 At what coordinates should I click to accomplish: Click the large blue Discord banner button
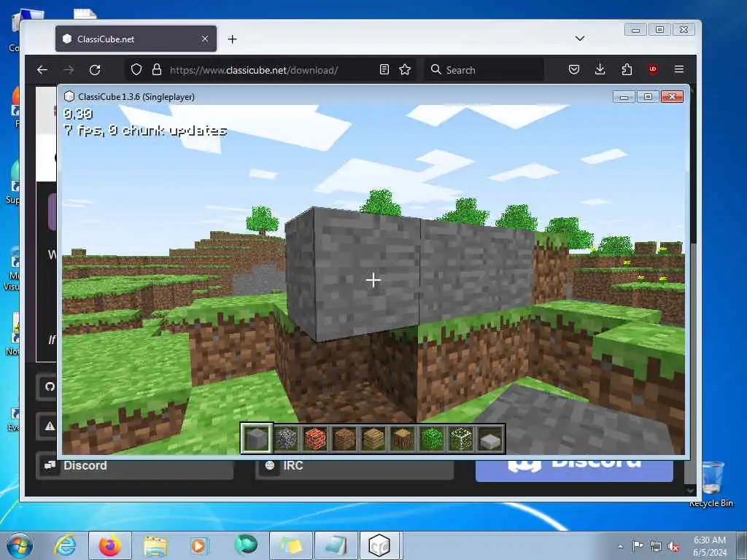point(574,470)
